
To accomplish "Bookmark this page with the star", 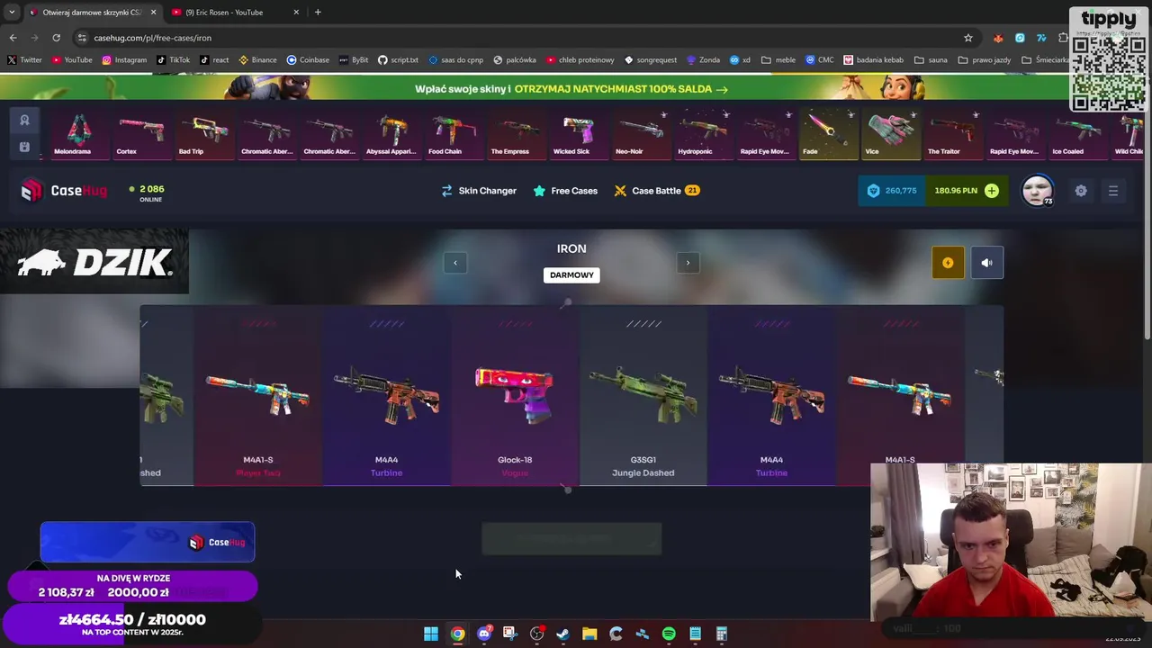I will click(968, 38).
